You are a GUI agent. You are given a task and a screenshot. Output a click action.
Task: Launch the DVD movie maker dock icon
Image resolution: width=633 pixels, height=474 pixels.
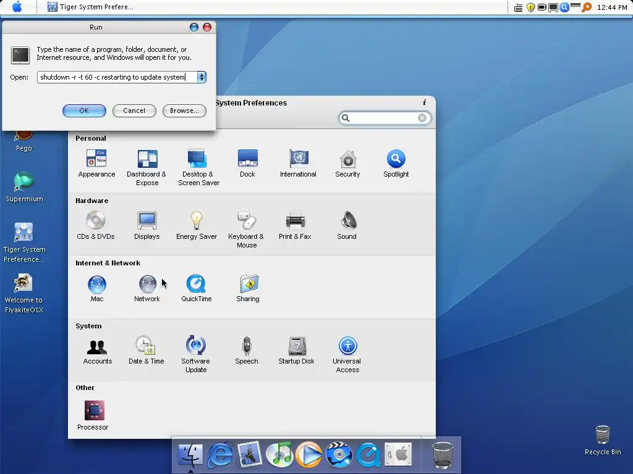click(339, 455)
